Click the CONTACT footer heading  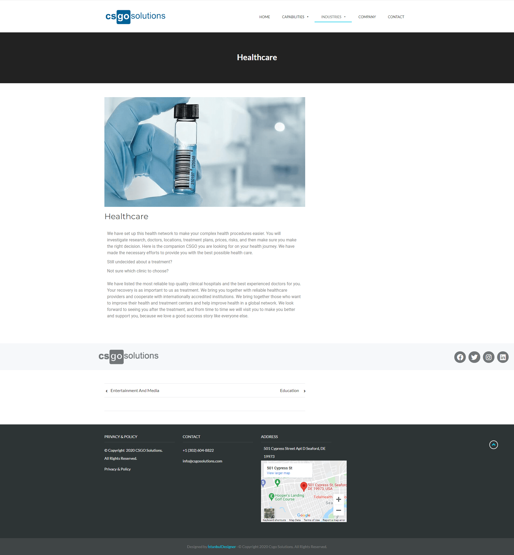click(x=191, y=436)
